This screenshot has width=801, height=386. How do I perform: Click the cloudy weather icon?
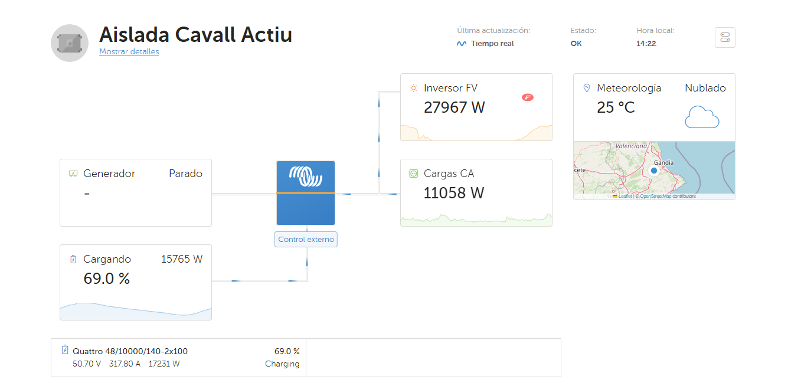point(702,117)
